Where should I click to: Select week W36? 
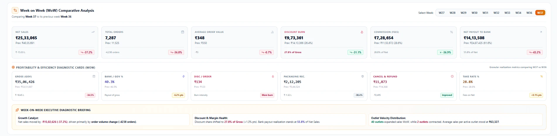pyautogui.click(x=529, y=13)
